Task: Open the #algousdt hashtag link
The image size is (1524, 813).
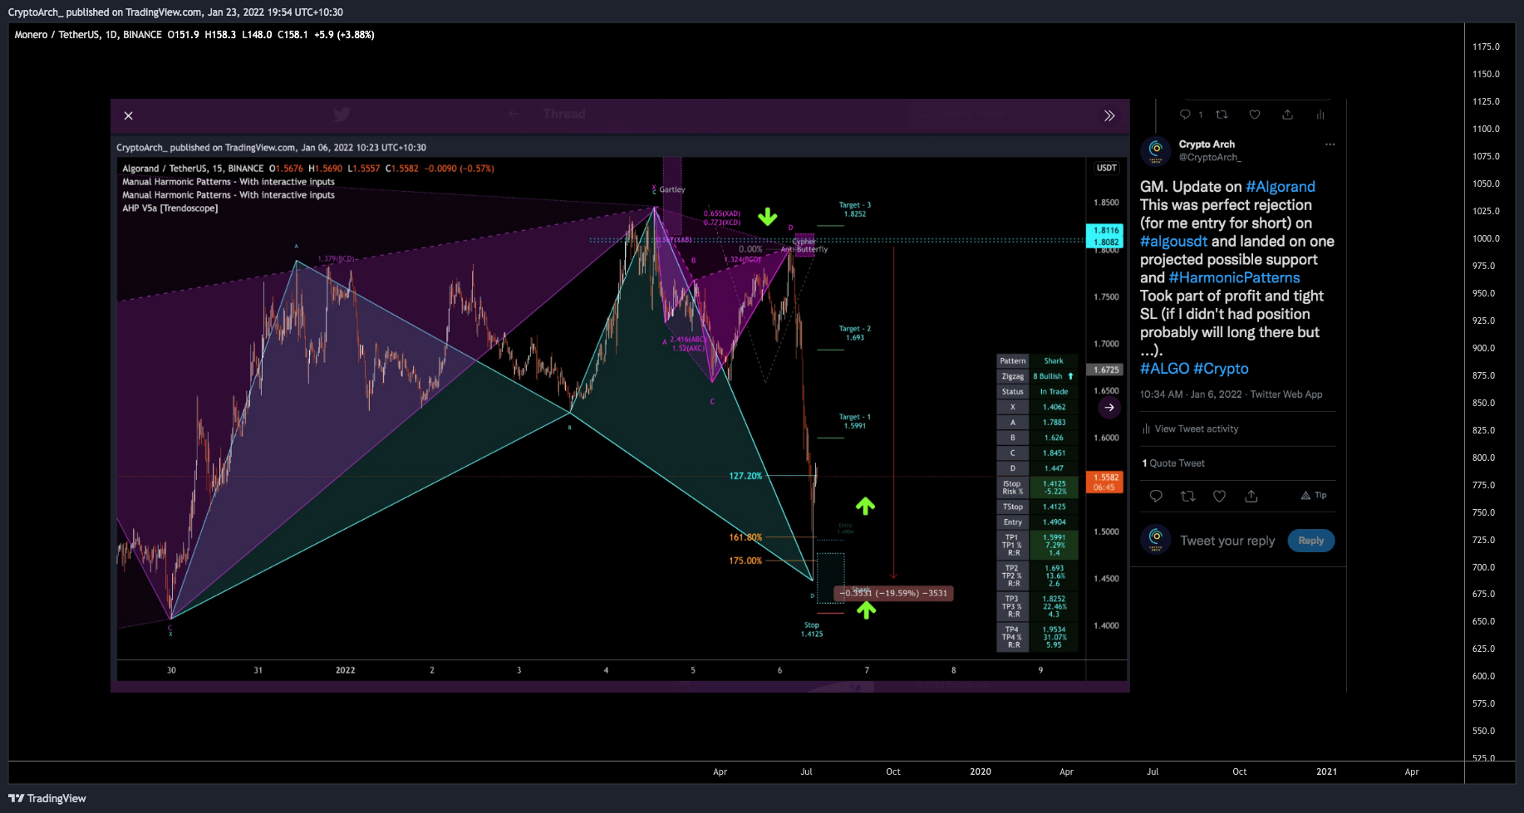Action: (1173, 242)
